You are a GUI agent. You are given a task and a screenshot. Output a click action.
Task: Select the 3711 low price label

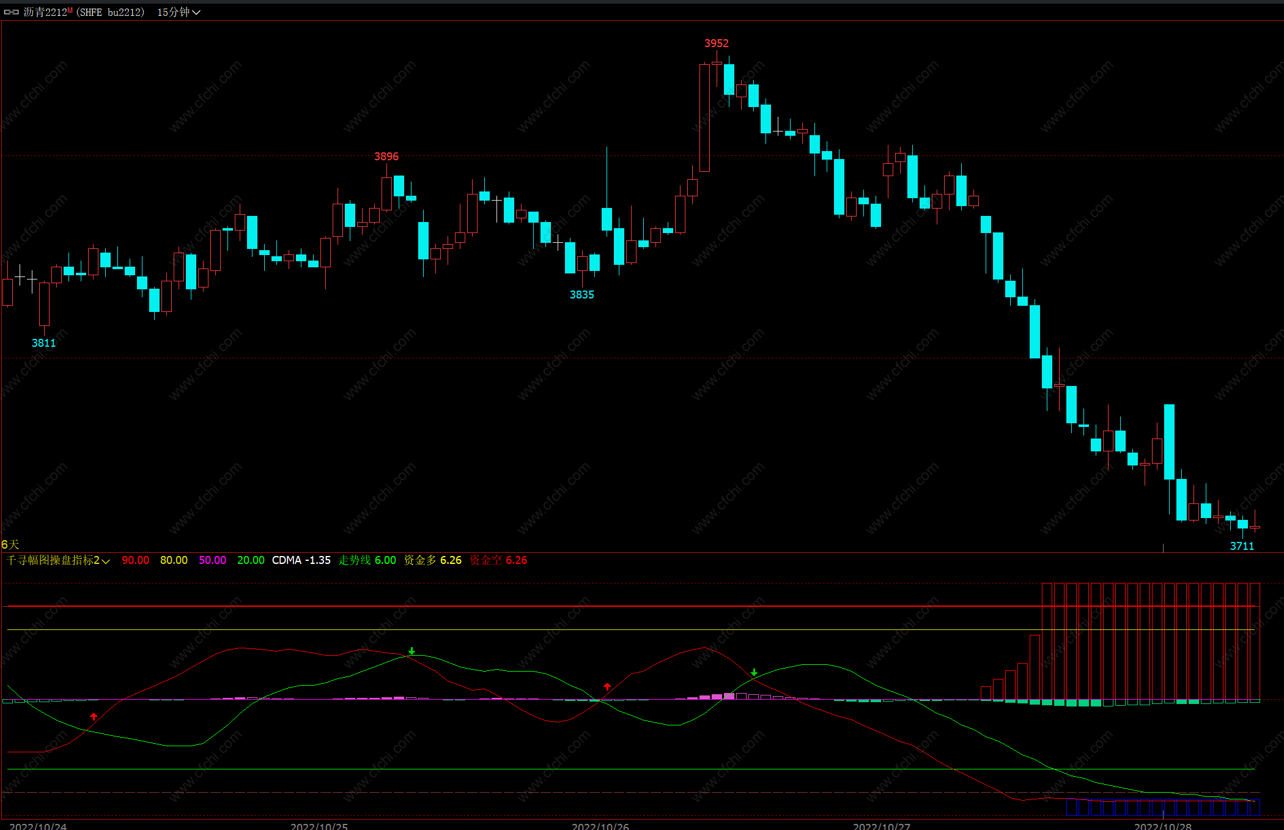tap(1241, 546)
